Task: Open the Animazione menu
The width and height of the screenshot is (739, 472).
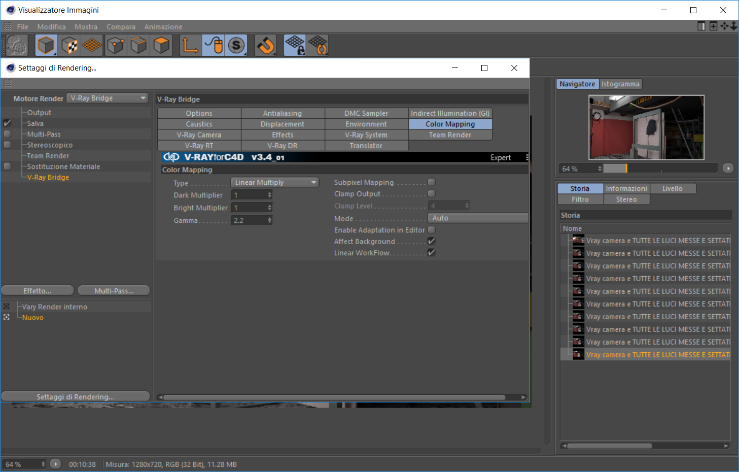Action: coord(163,27)
